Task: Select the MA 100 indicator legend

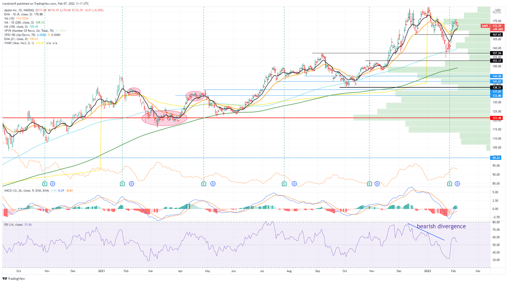Action: click(21, 27)
